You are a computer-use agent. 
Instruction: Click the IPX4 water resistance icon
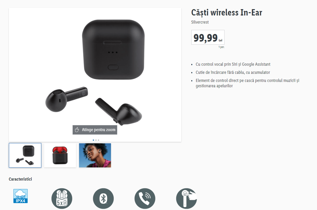tap(20, 196)
